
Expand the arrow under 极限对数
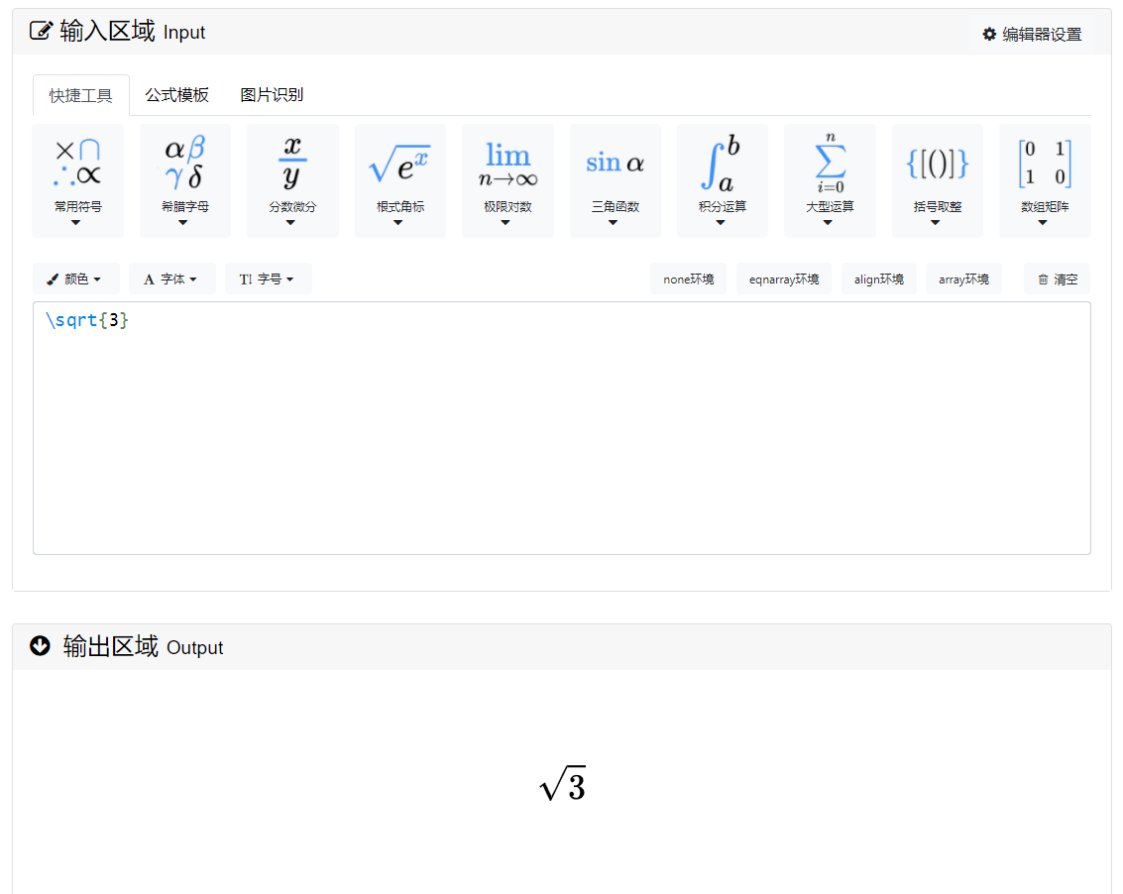point(505,223)
